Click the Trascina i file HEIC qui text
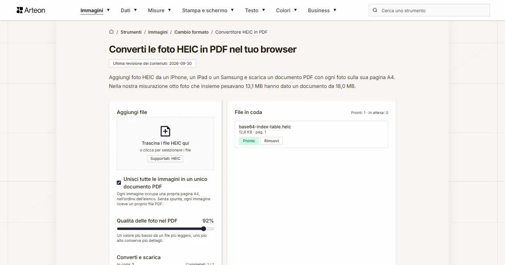Image resolution: width=505 pixels, height=265 pixels. click(165, 143)
